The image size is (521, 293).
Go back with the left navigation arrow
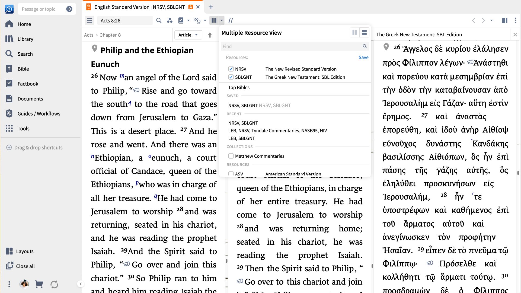(x=474, y=20)
